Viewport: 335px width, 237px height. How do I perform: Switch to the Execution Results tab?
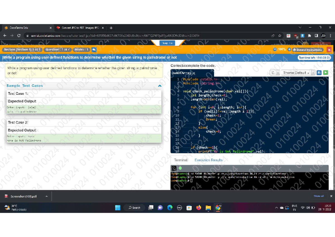coord(209,160)
